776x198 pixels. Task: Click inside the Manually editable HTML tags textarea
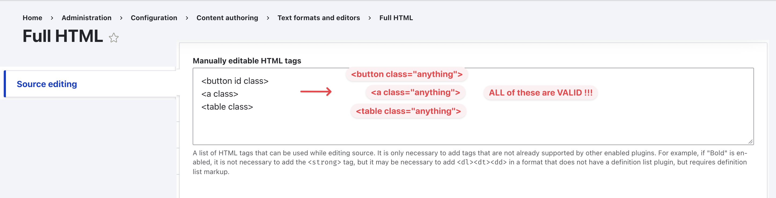coord(473,106)
